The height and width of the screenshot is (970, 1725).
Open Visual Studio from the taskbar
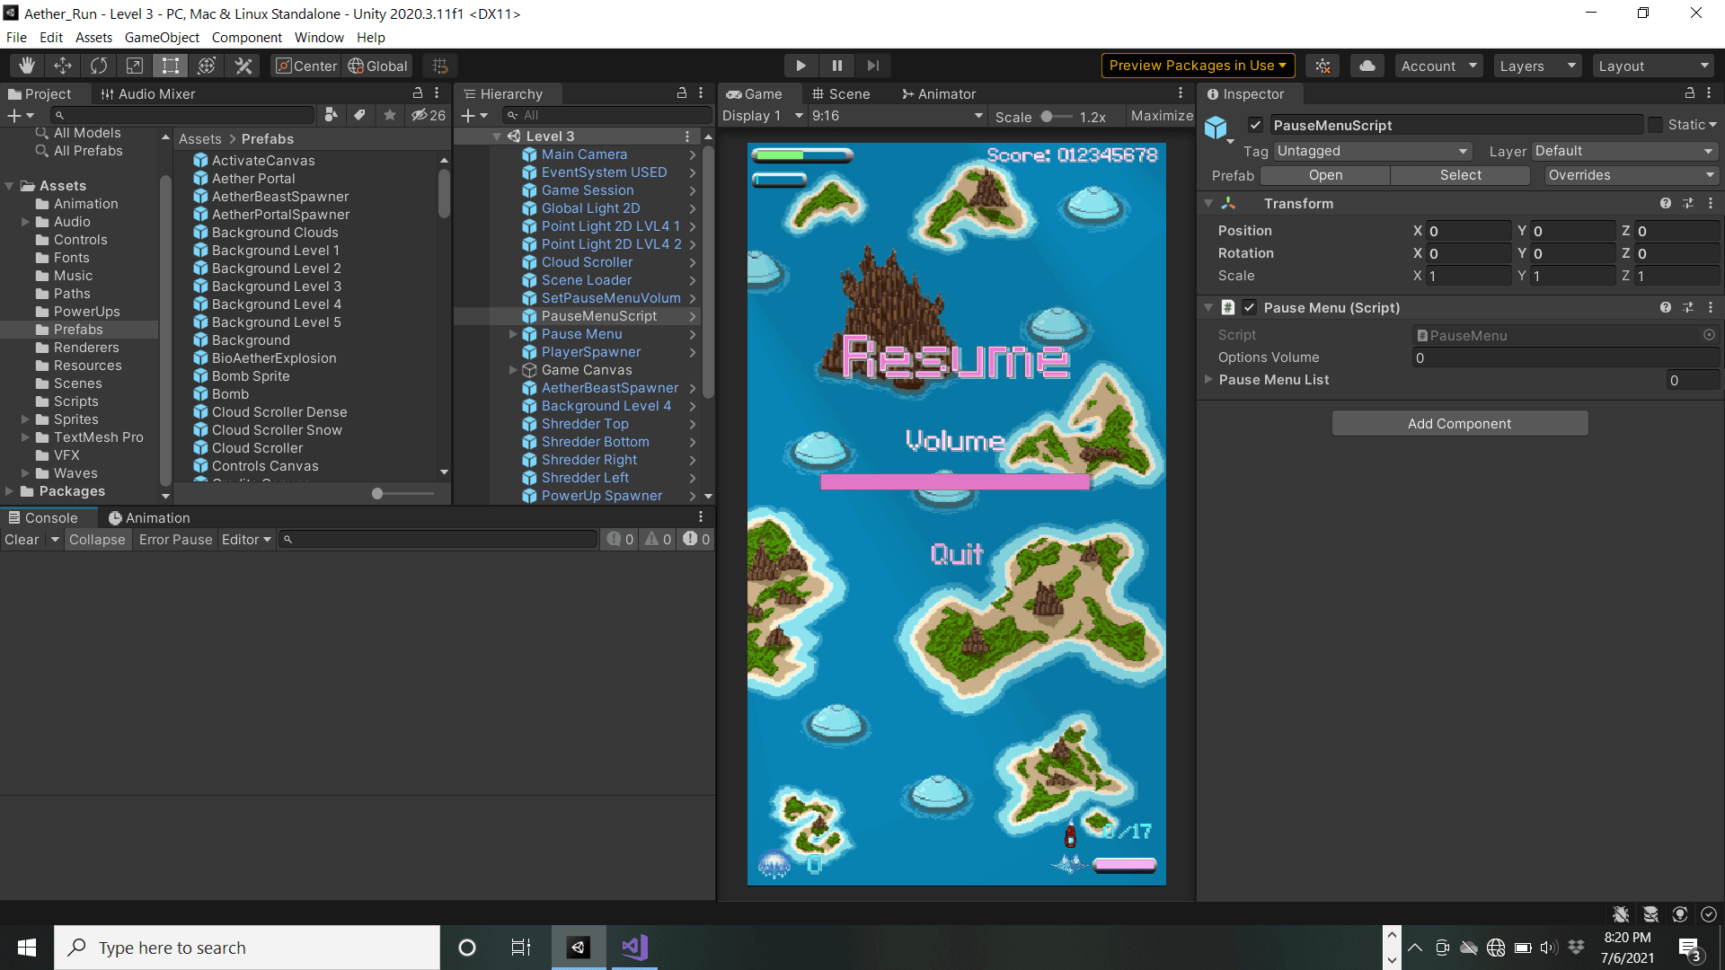pyautogui.click(x=634, y=948)
